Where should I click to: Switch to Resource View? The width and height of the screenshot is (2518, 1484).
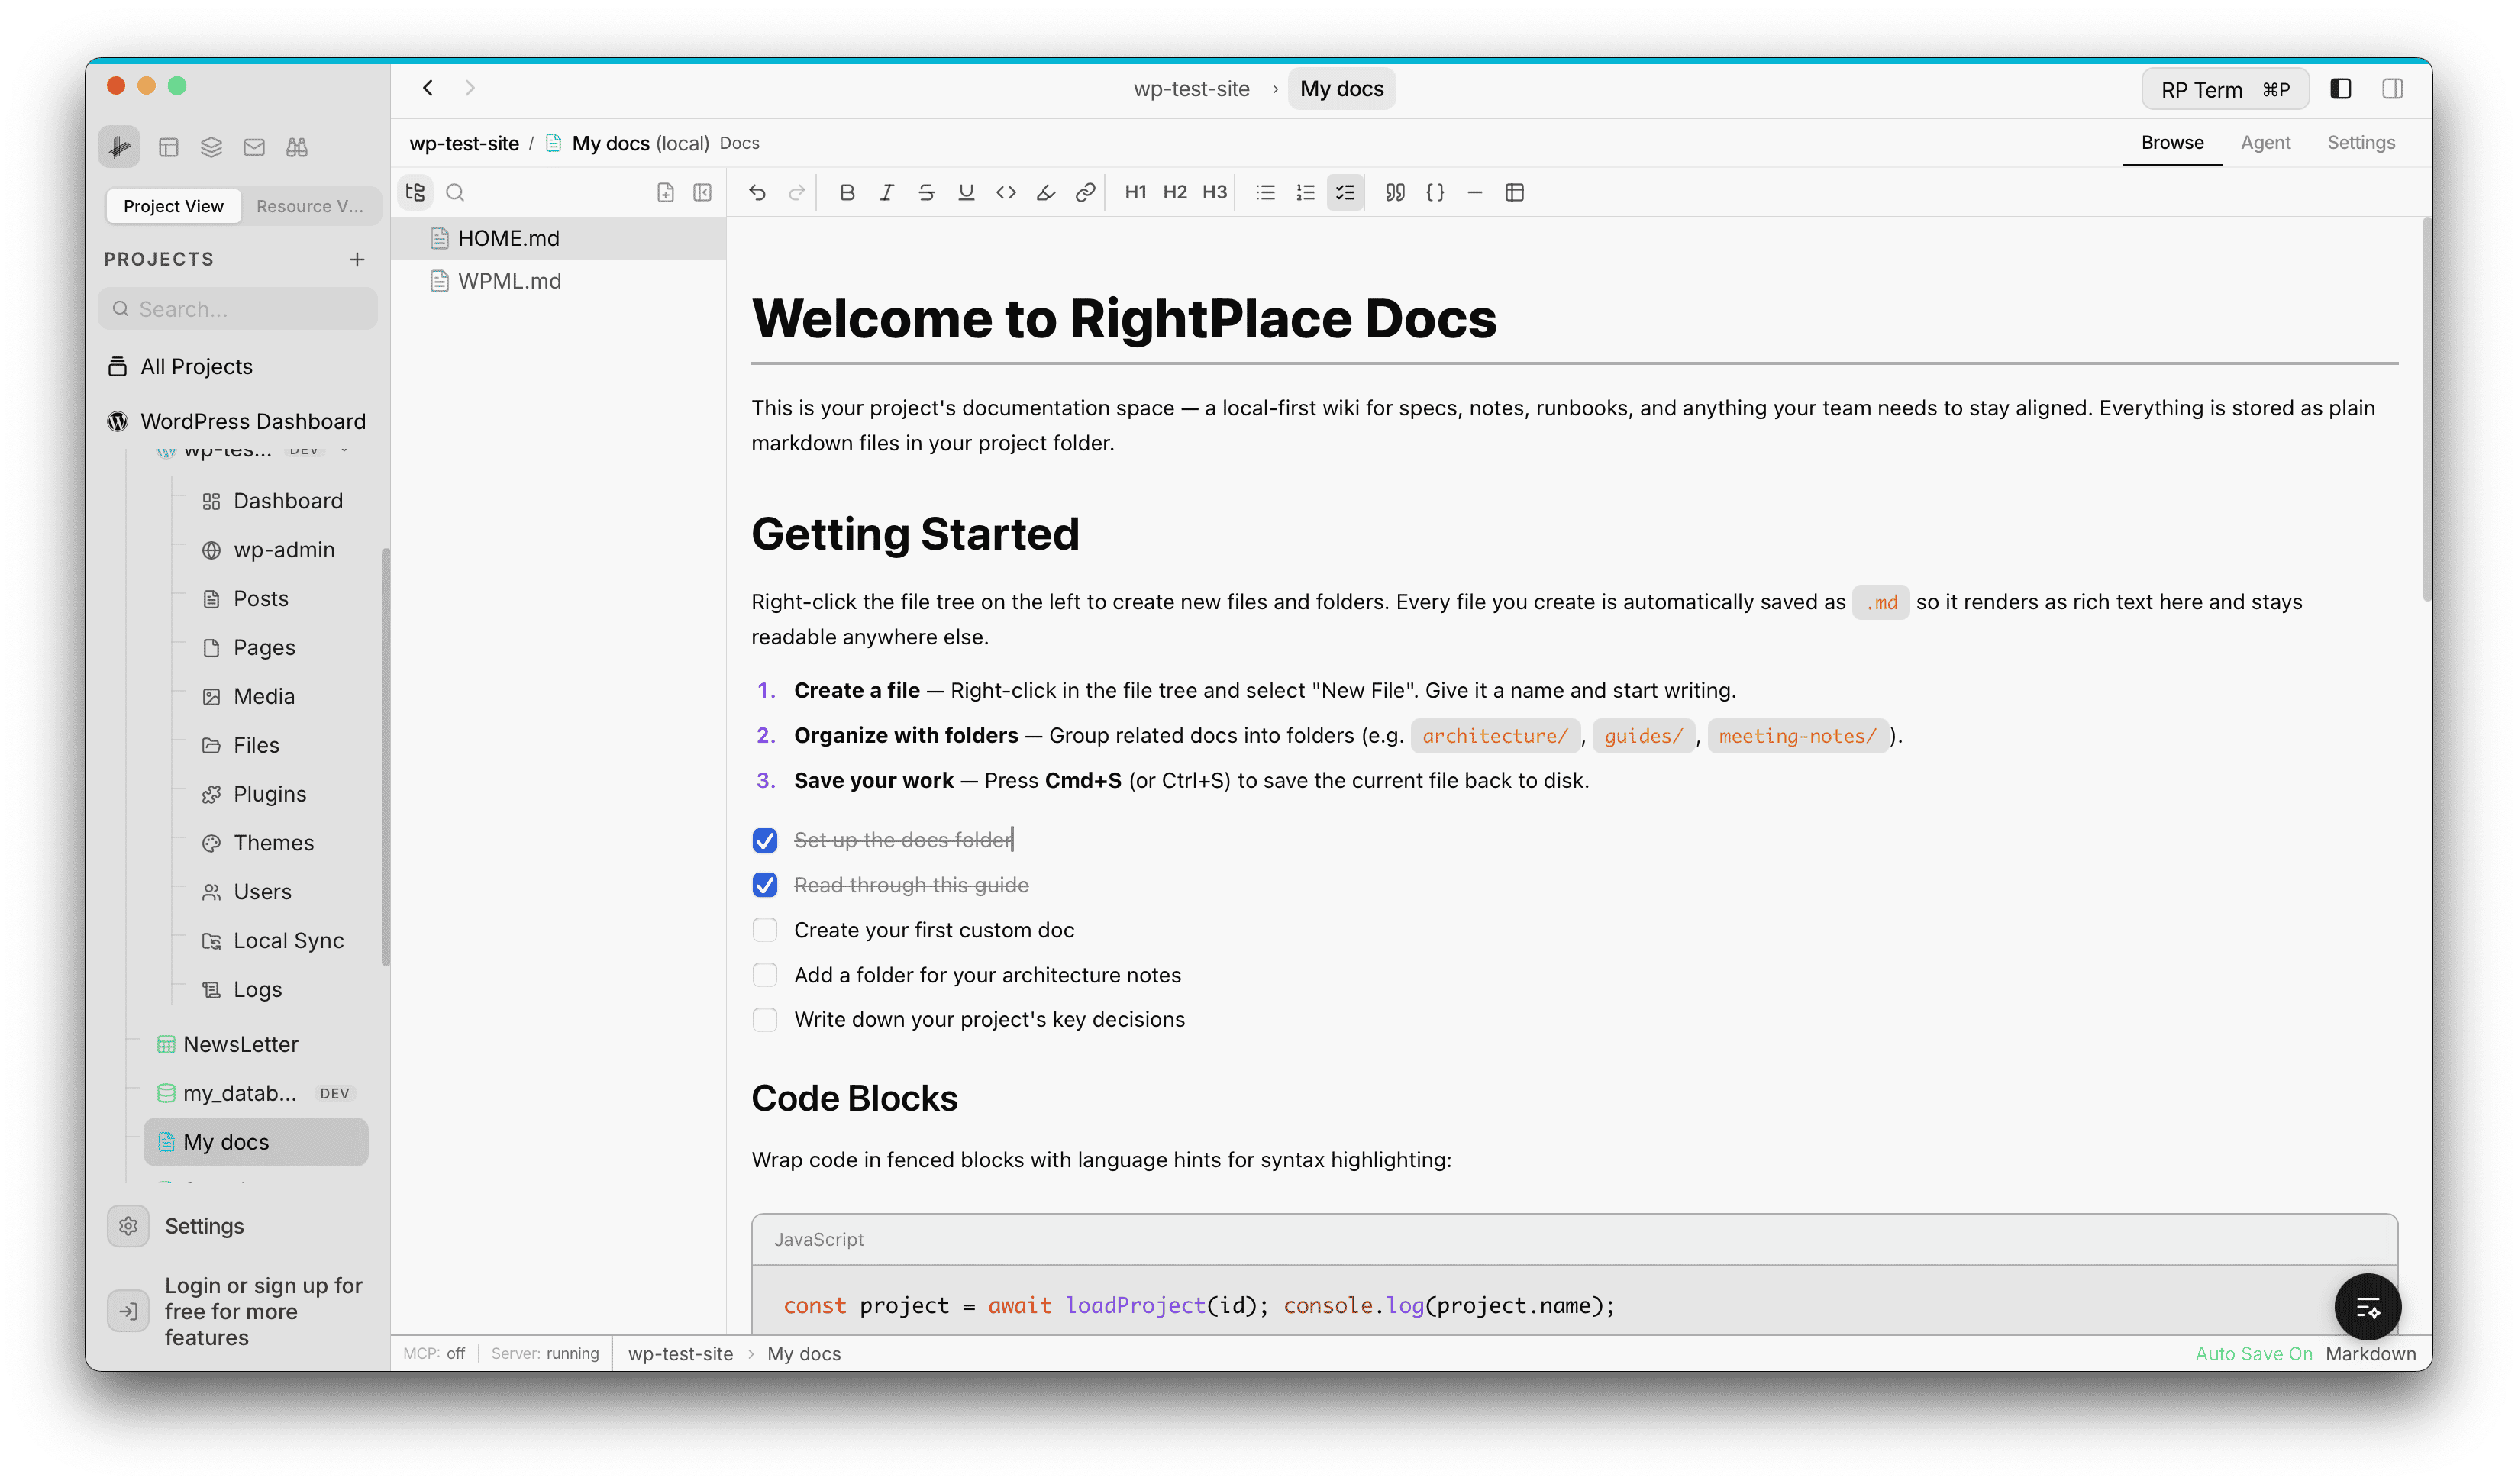309,206
